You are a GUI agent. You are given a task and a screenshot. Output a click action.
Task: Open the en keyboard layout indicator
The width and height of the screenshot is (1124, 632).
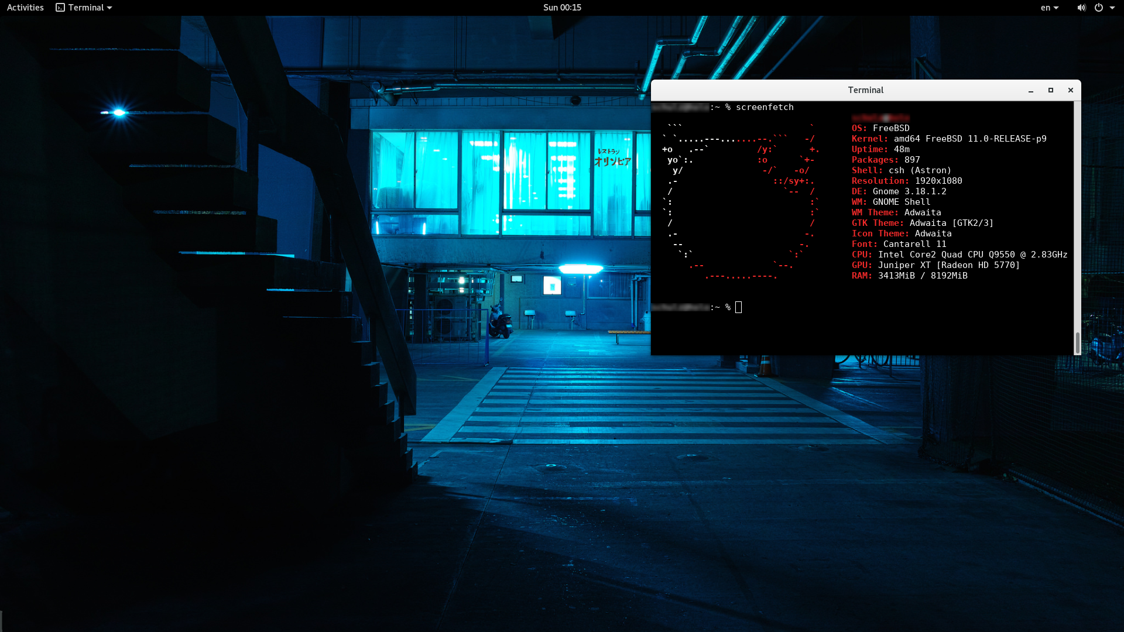pos(1045,8)
